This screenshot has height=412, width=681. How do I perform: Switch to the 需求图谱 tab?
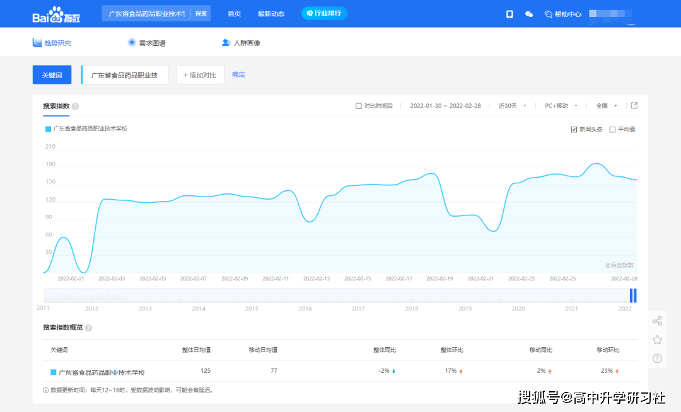(x=146, y=43)
